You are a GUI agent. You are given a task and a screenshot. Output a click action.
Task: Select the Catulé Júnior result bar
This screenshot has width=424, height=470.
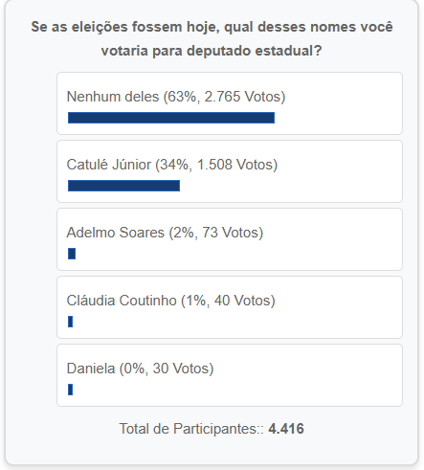123,186
